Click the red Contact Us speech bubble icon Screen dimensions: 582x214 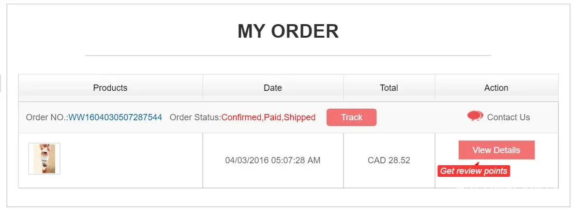tap(475, 116)
